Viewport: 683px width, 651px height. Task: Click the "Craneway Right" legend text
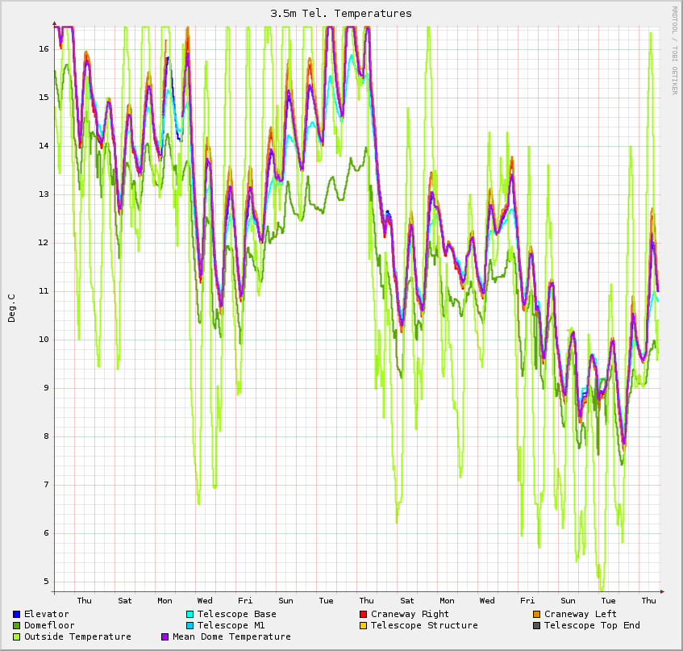(x=410, y=614)
